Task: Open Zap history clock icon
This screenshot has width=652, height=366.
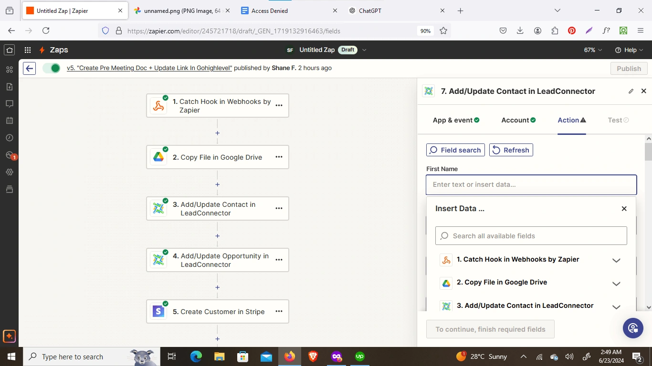Action: point(9,138)
